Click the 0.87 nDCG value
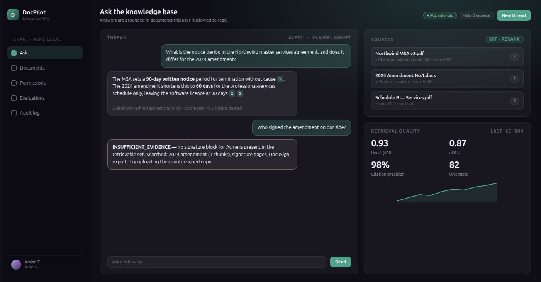The image size is (541, 282). tap(458, 143)
